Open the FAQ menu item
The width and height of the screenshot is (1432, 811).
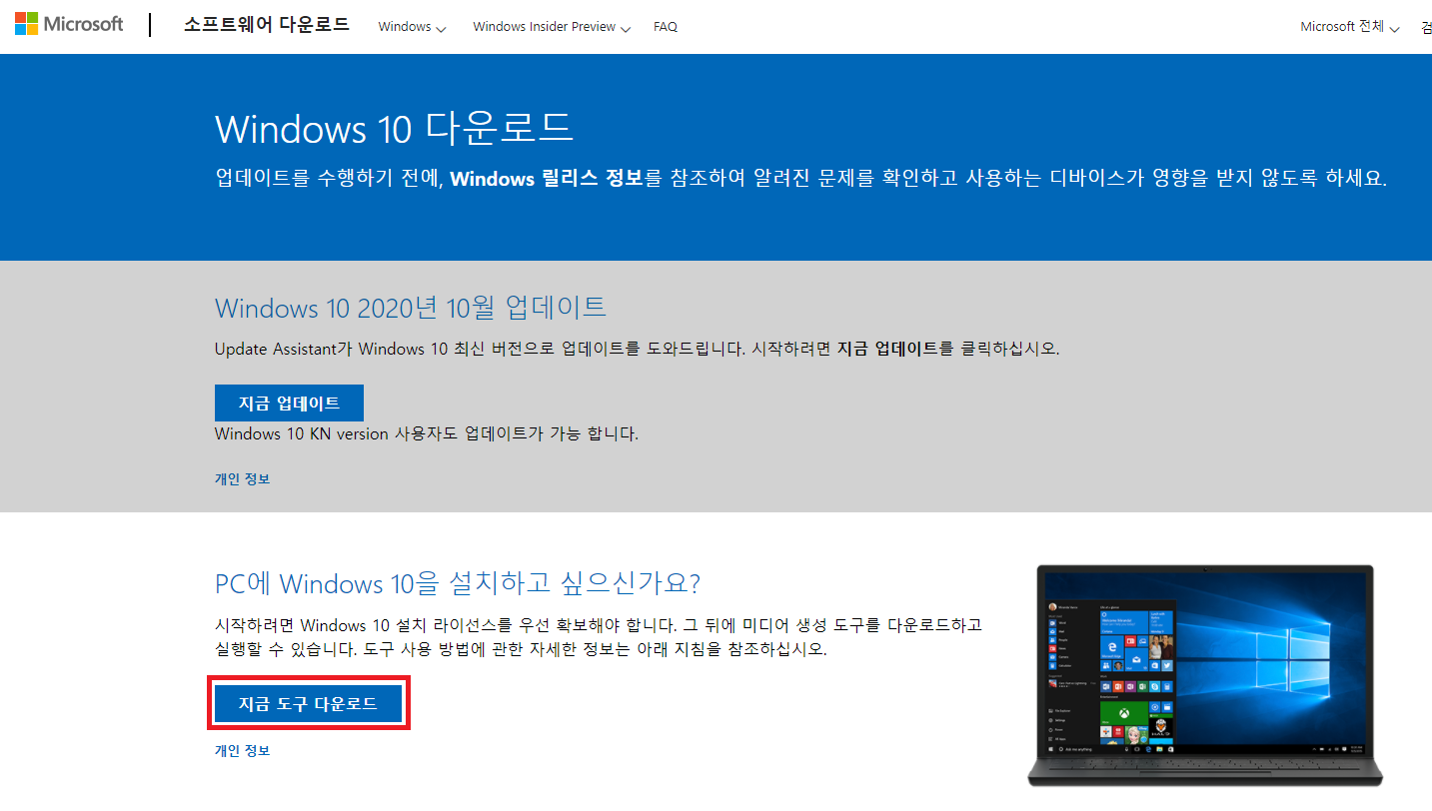coord(666,27)
